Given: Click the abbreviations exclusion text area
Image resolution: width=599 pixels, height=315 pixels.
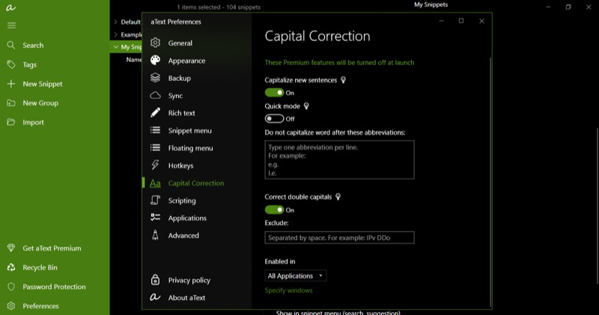Looking at the screenshot, I should [339, 159].
